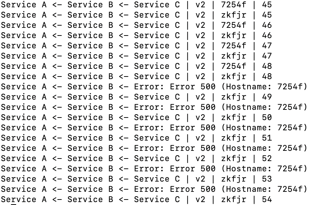
Task: Click the last Error 500 output line
Action: tap(154, 189)
